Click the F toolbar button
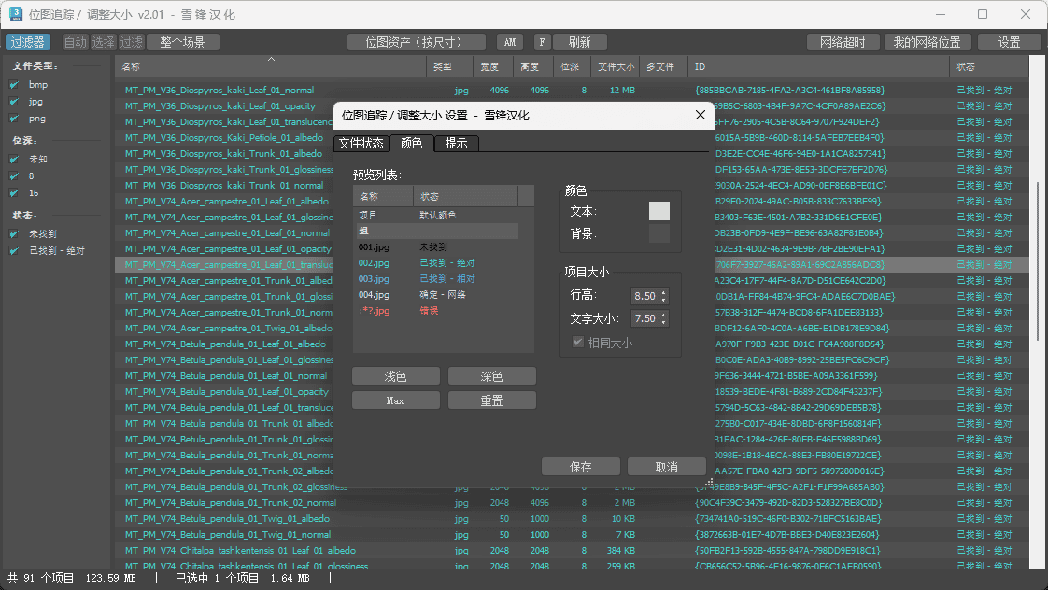 [542, 42]
